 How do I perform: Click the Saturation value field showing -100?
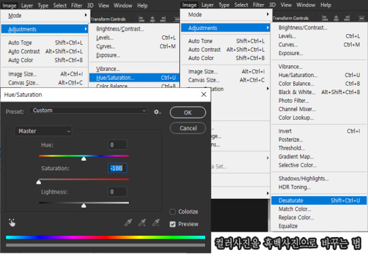coord(117,168)
